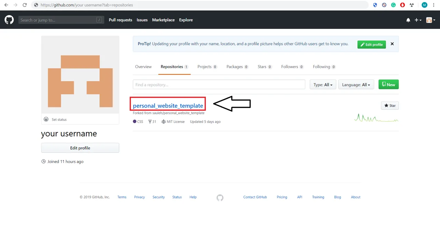Expand the Type: All dropdown
The width and height of the screenshot is (440, 226).
323,85
